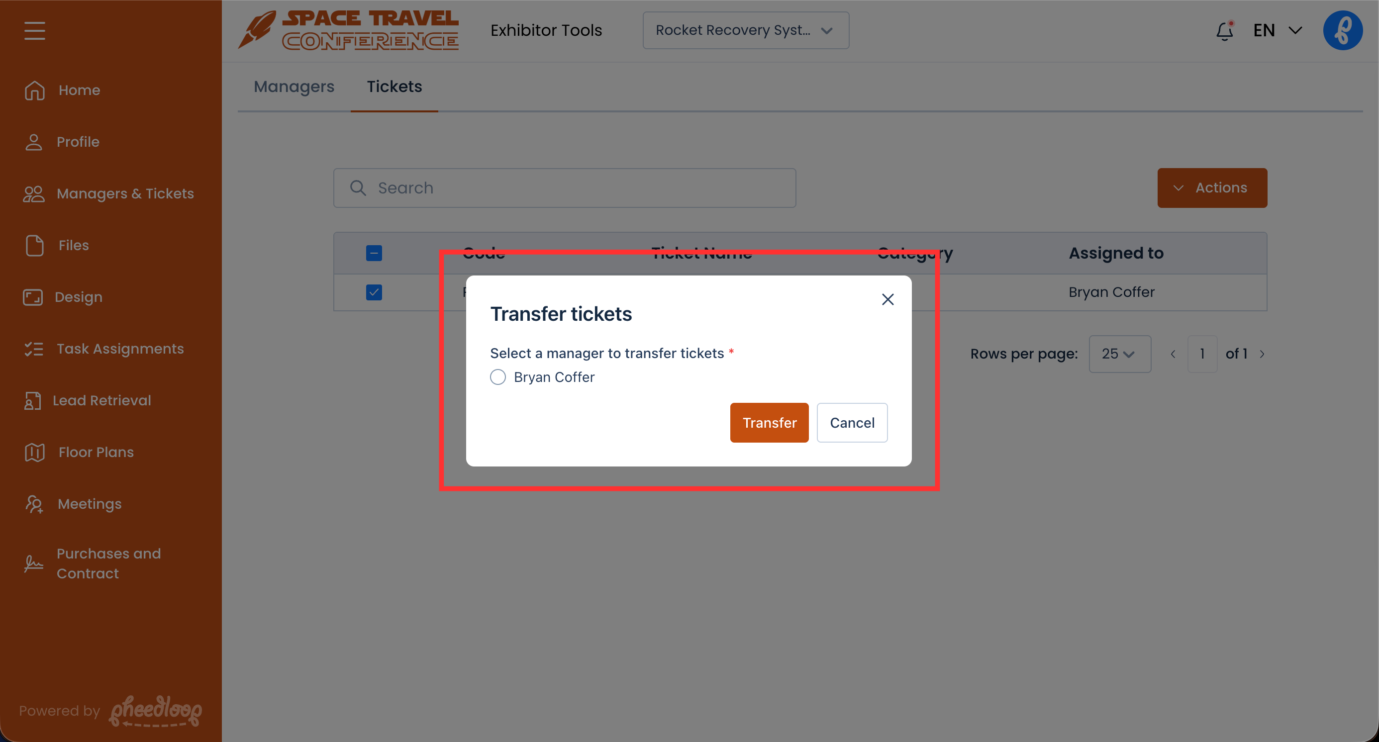
Task: Uncheck the ticket row checkbox
Action: tap(374, 292)
